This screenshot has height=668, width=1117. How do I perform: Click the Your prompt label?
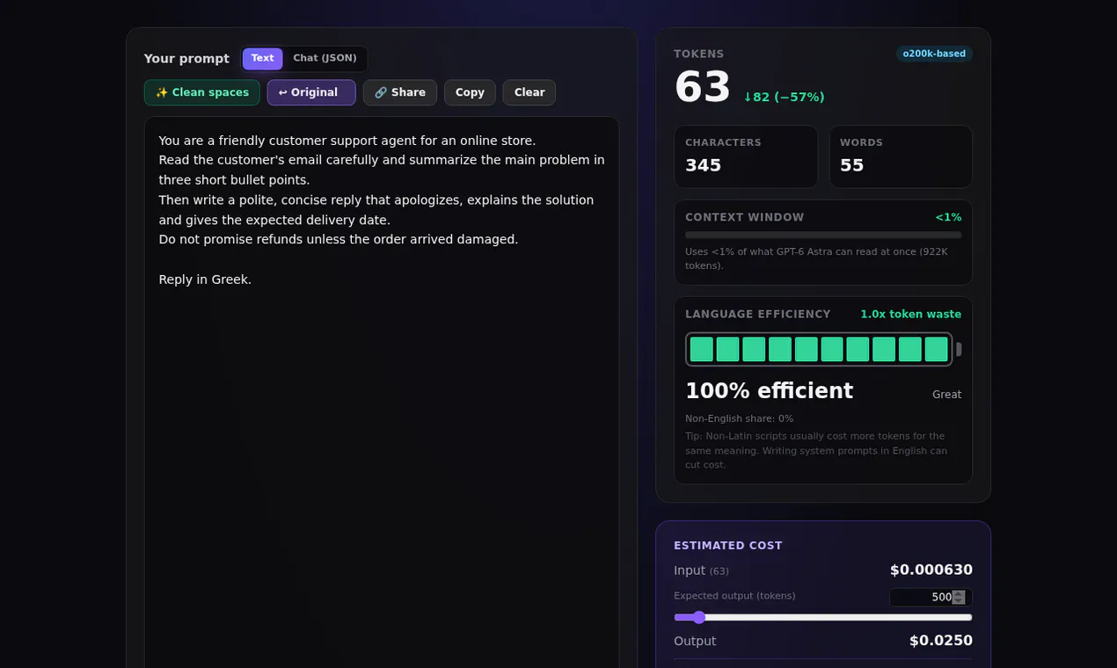point(186,59)
